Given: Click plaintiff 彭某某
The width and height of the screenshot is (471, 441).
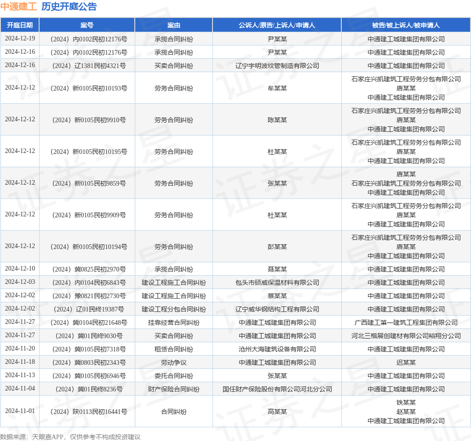Looking at the screenshot, I should click(x=277, y=247).
